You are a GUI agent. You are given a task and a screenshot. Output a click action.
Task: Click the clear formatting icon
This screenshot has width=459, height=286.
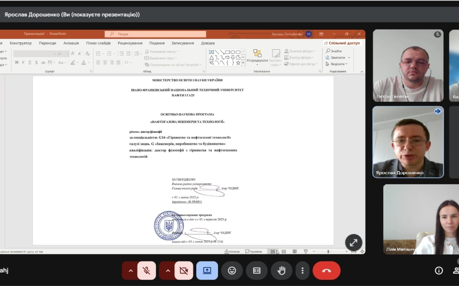point(88,53)
